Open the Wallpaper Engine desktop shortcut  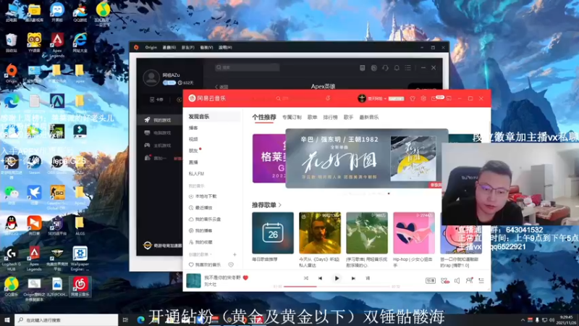pyautogui.click(x=80, y=259)
